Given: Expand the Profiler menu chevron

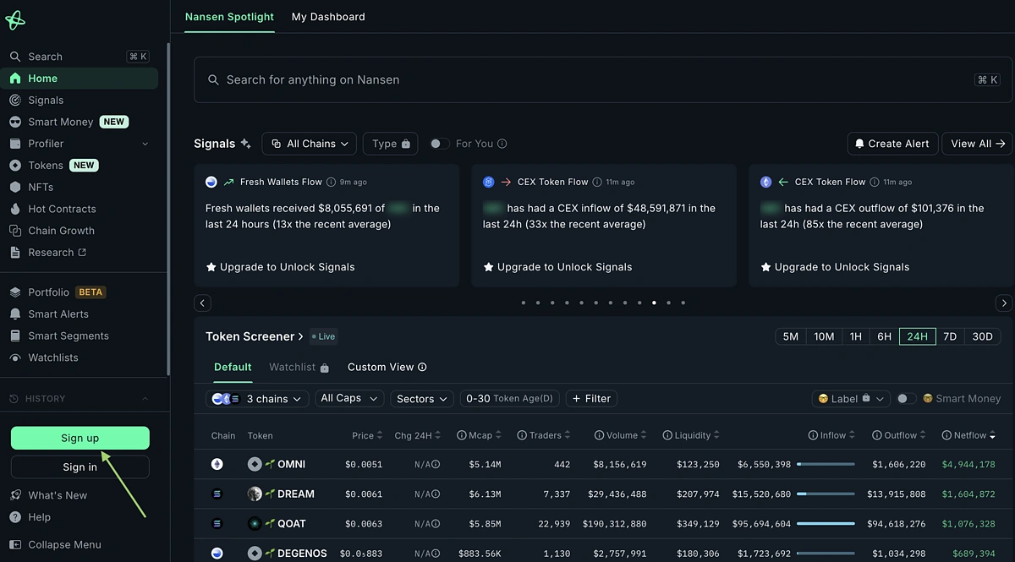Looking at the screenshot, I should [x=145, y=144].
